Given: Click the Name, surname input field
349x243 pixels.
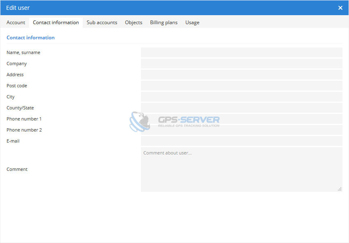Looking at the screenshot, I should click(241, 52).
